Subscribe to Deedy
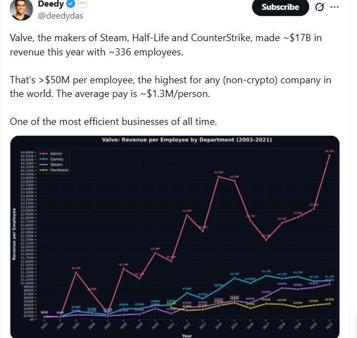Screen dimensions: 357x338 click(280, 7)
